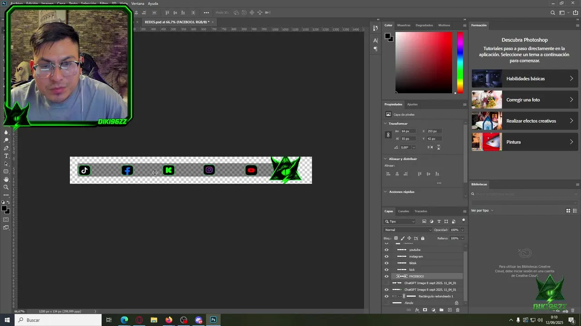Image resolution: width=581 pixels, height=326 pixels.
Task: Open Corregir una foto tutorial
Action: 525,100
